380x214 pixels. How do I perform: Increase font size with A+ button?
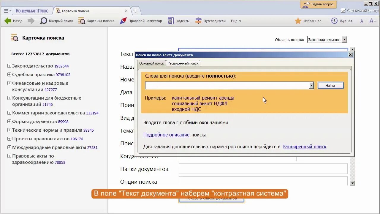(373, 21)
